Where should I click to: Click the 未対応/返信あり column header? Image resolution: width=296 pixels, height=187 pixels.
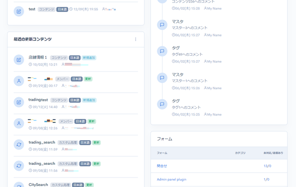(x=273, y=153)
